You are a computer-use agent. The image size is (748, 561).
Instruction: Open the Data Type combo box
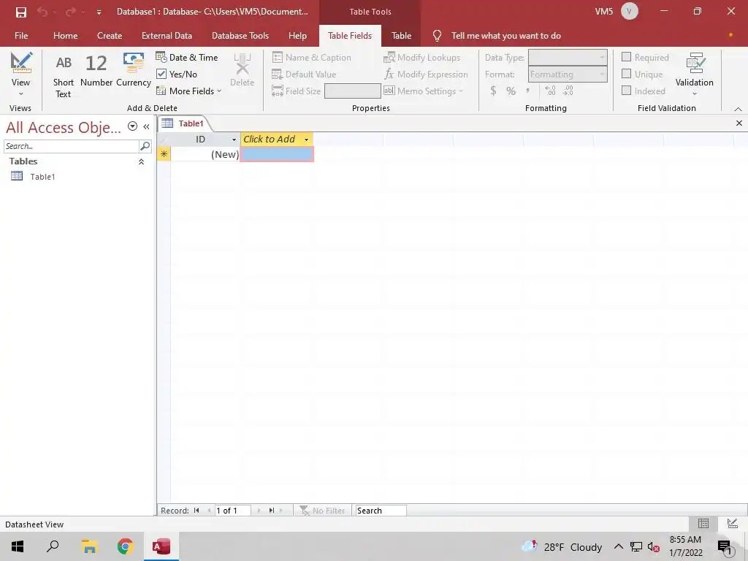click(x=568, y=57)
